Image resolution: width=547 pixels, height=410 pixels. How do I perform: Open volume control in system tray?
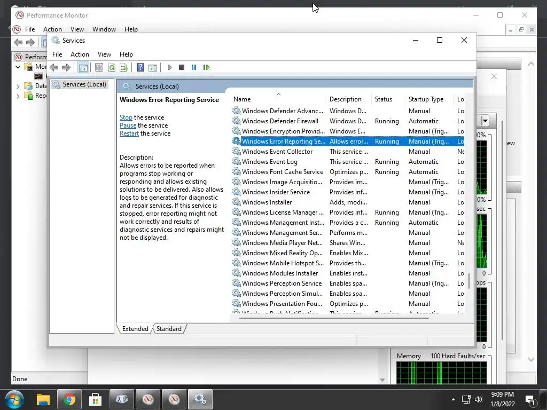click(479, 399)
